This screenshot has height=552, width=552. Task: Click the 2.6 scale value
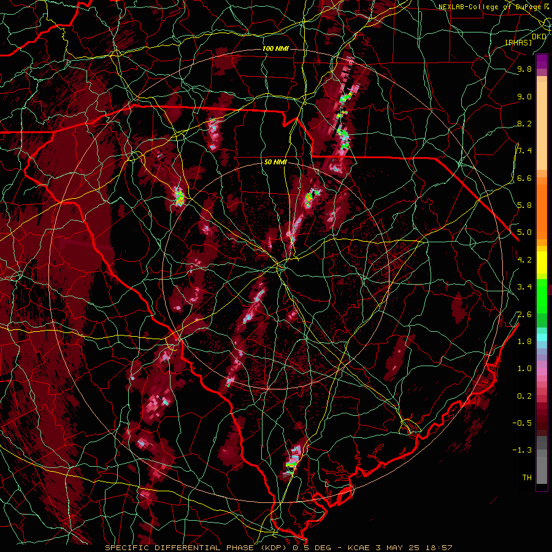tap(524, 315)
